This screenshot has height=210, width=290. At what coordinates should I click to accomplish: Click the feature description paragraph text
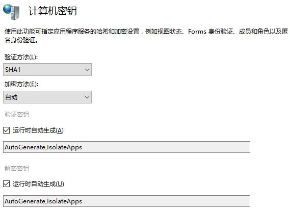[146, 36]
